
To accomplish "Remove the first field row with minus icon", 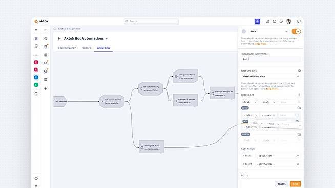I will point(299,102).
